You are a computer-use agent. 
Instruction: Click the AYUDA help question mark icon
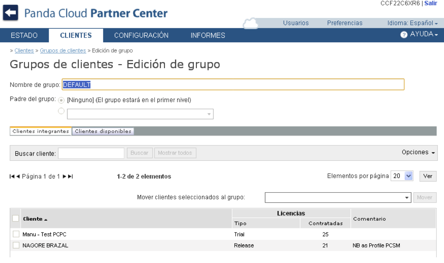point(404,35)
